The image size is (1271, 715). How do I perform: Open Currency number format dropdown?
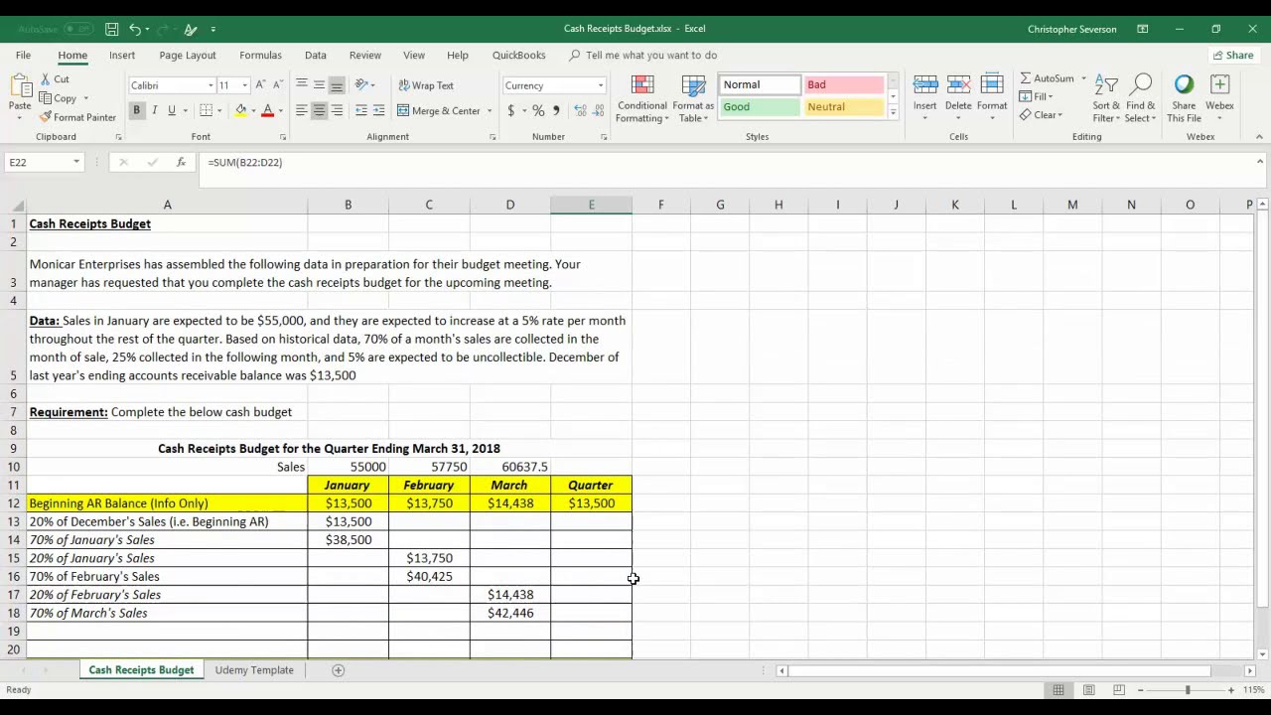tap(601, 85)
